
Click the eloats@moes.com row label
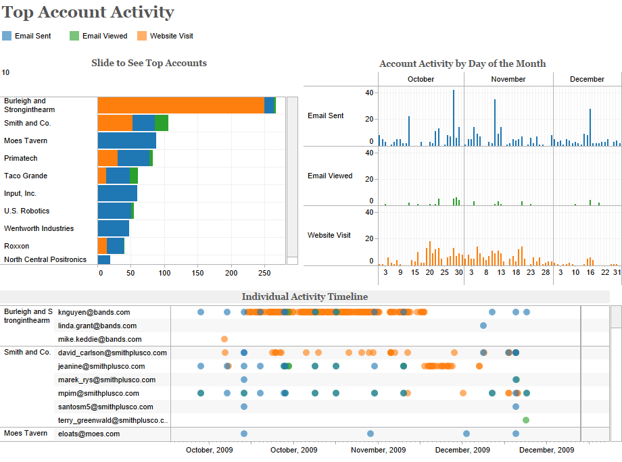click(x=89, y=434)
